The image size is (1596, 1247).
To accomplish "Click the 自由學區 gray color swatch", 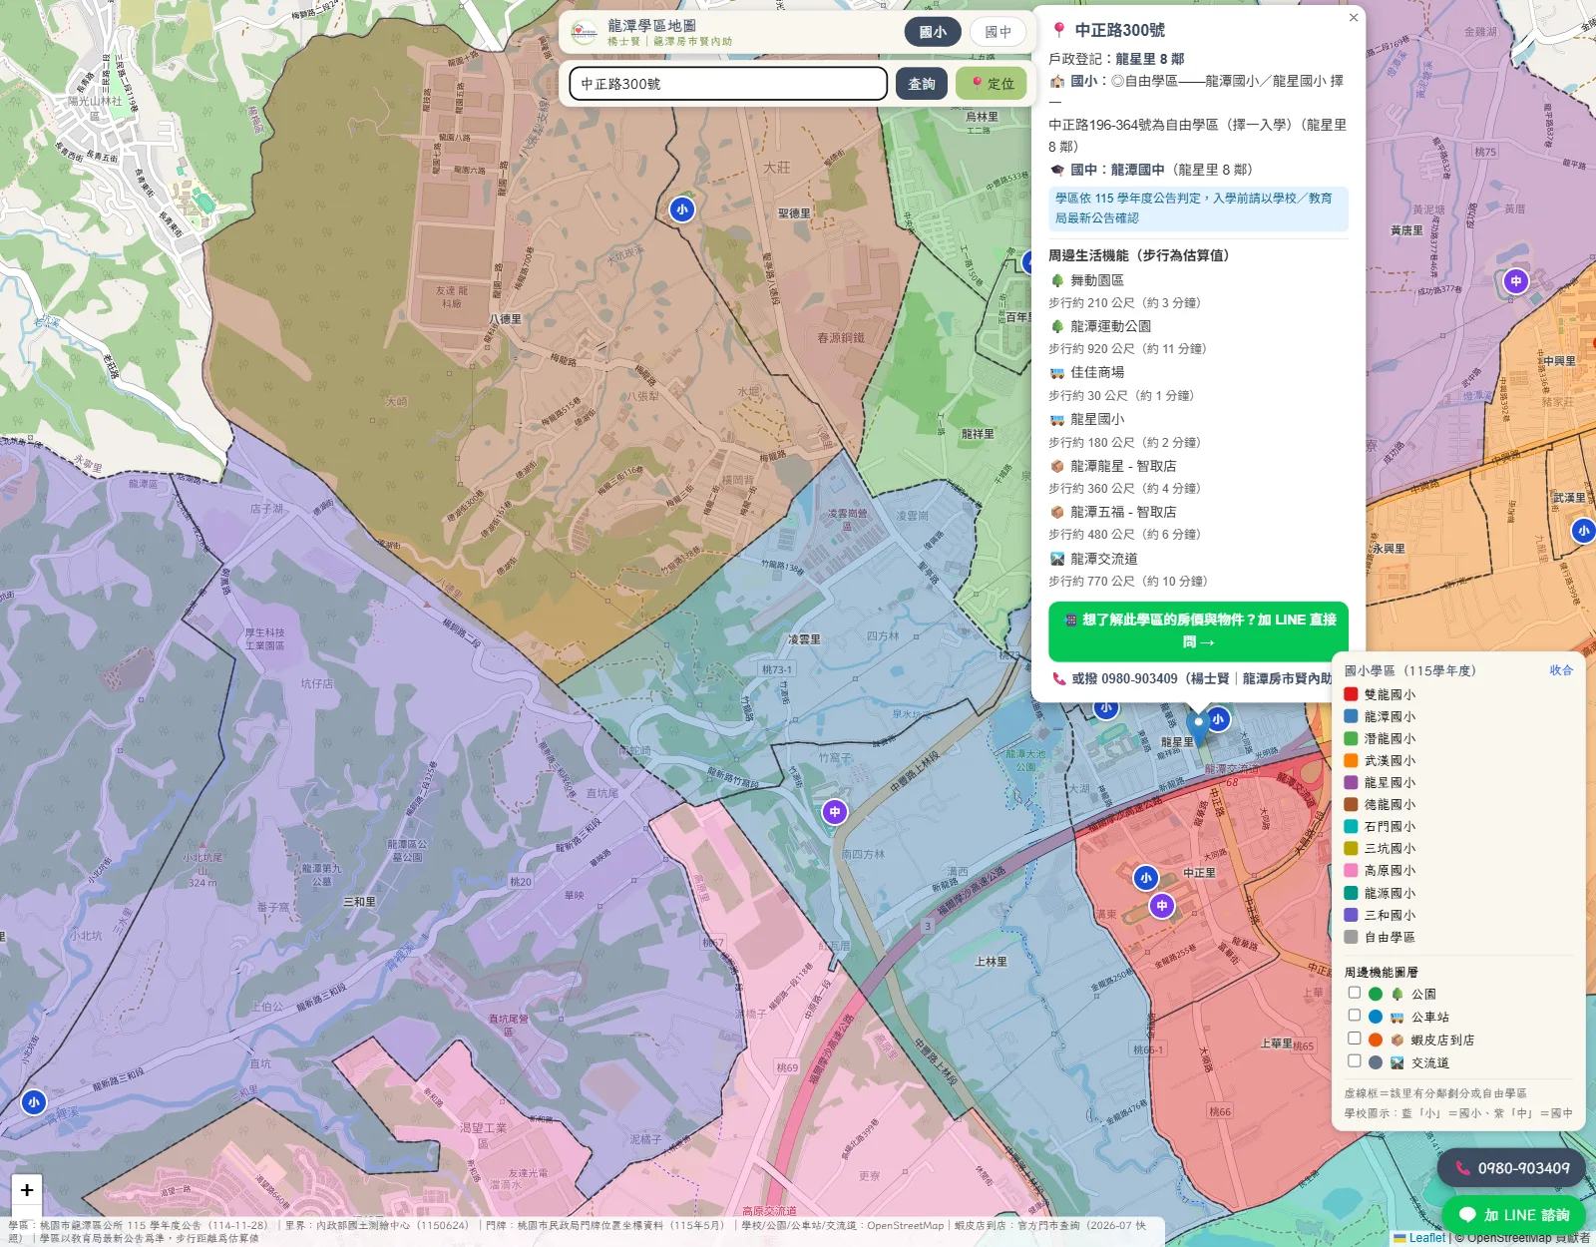I will [x=1351, y=937].
